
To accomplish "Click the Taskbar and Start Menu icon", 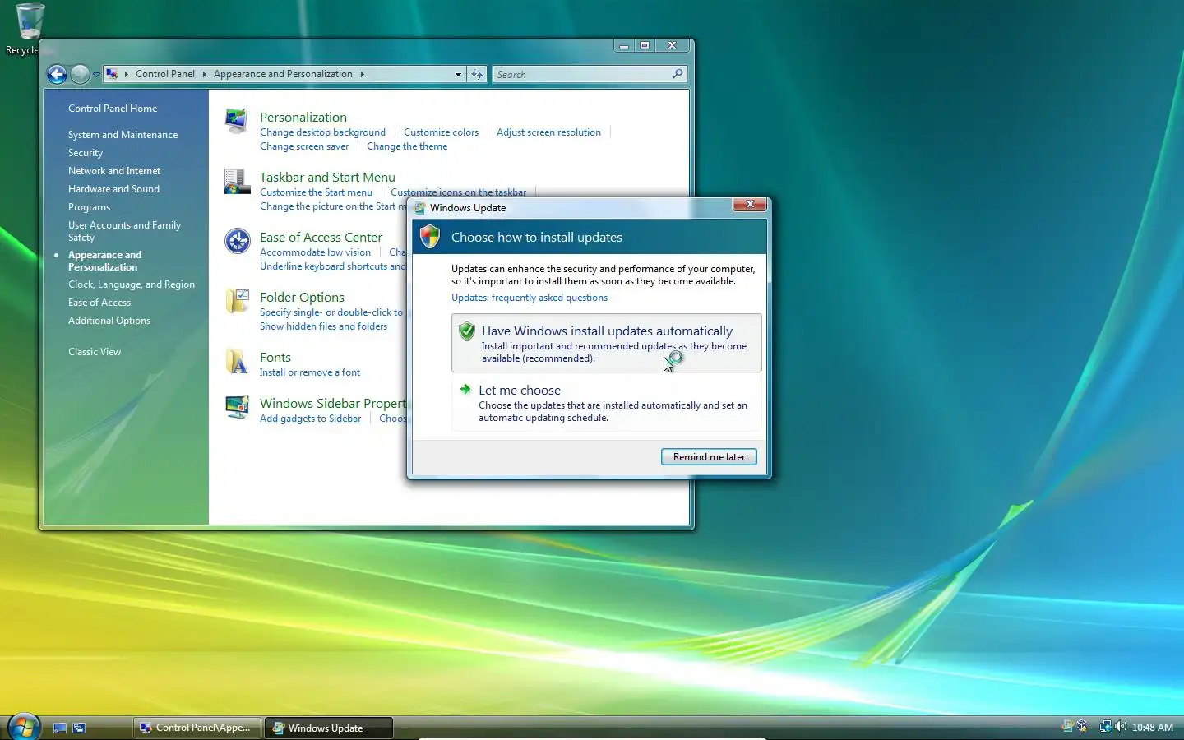I will (237, 181).
